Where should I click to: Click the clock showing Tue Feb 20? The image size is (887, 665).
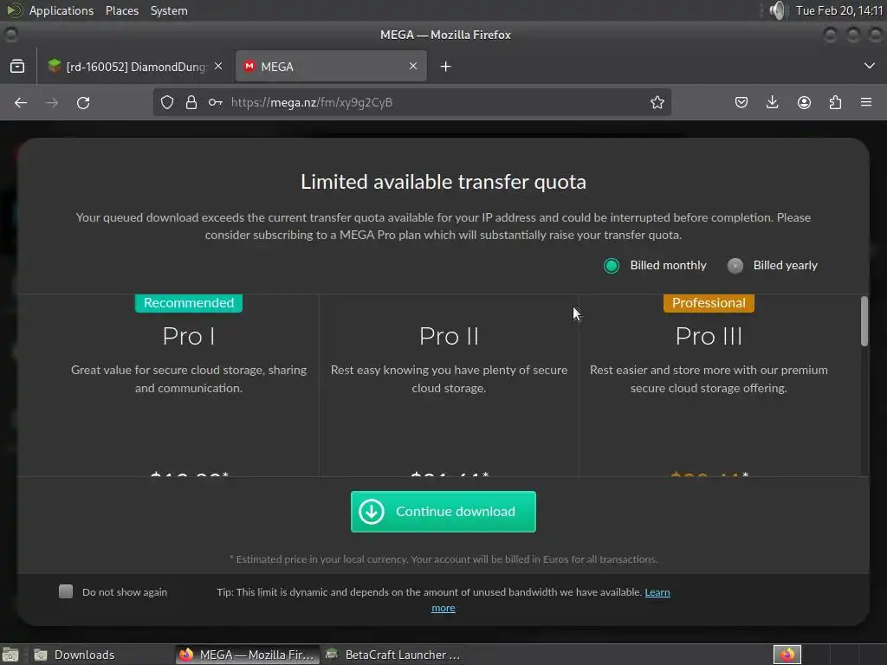click(838, 10)
